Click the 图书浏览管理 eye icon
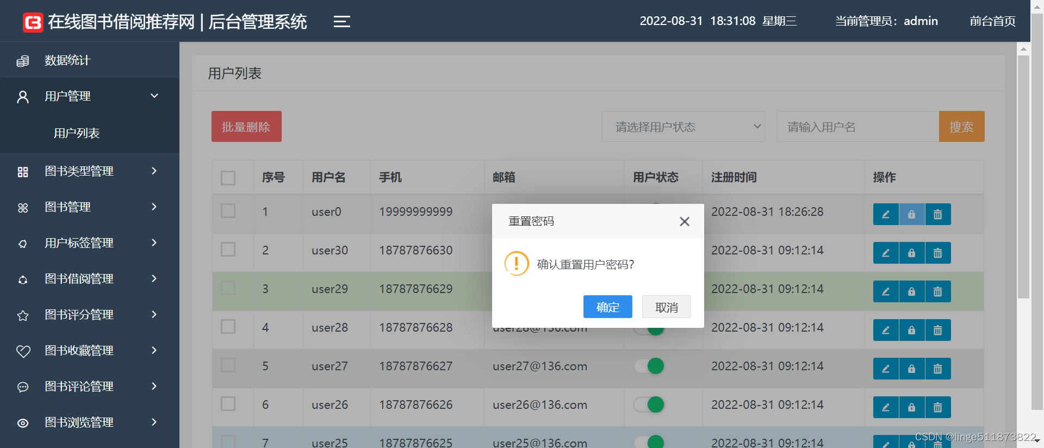This screenshot has height=448, width=1044. click(x=23, y=423)
